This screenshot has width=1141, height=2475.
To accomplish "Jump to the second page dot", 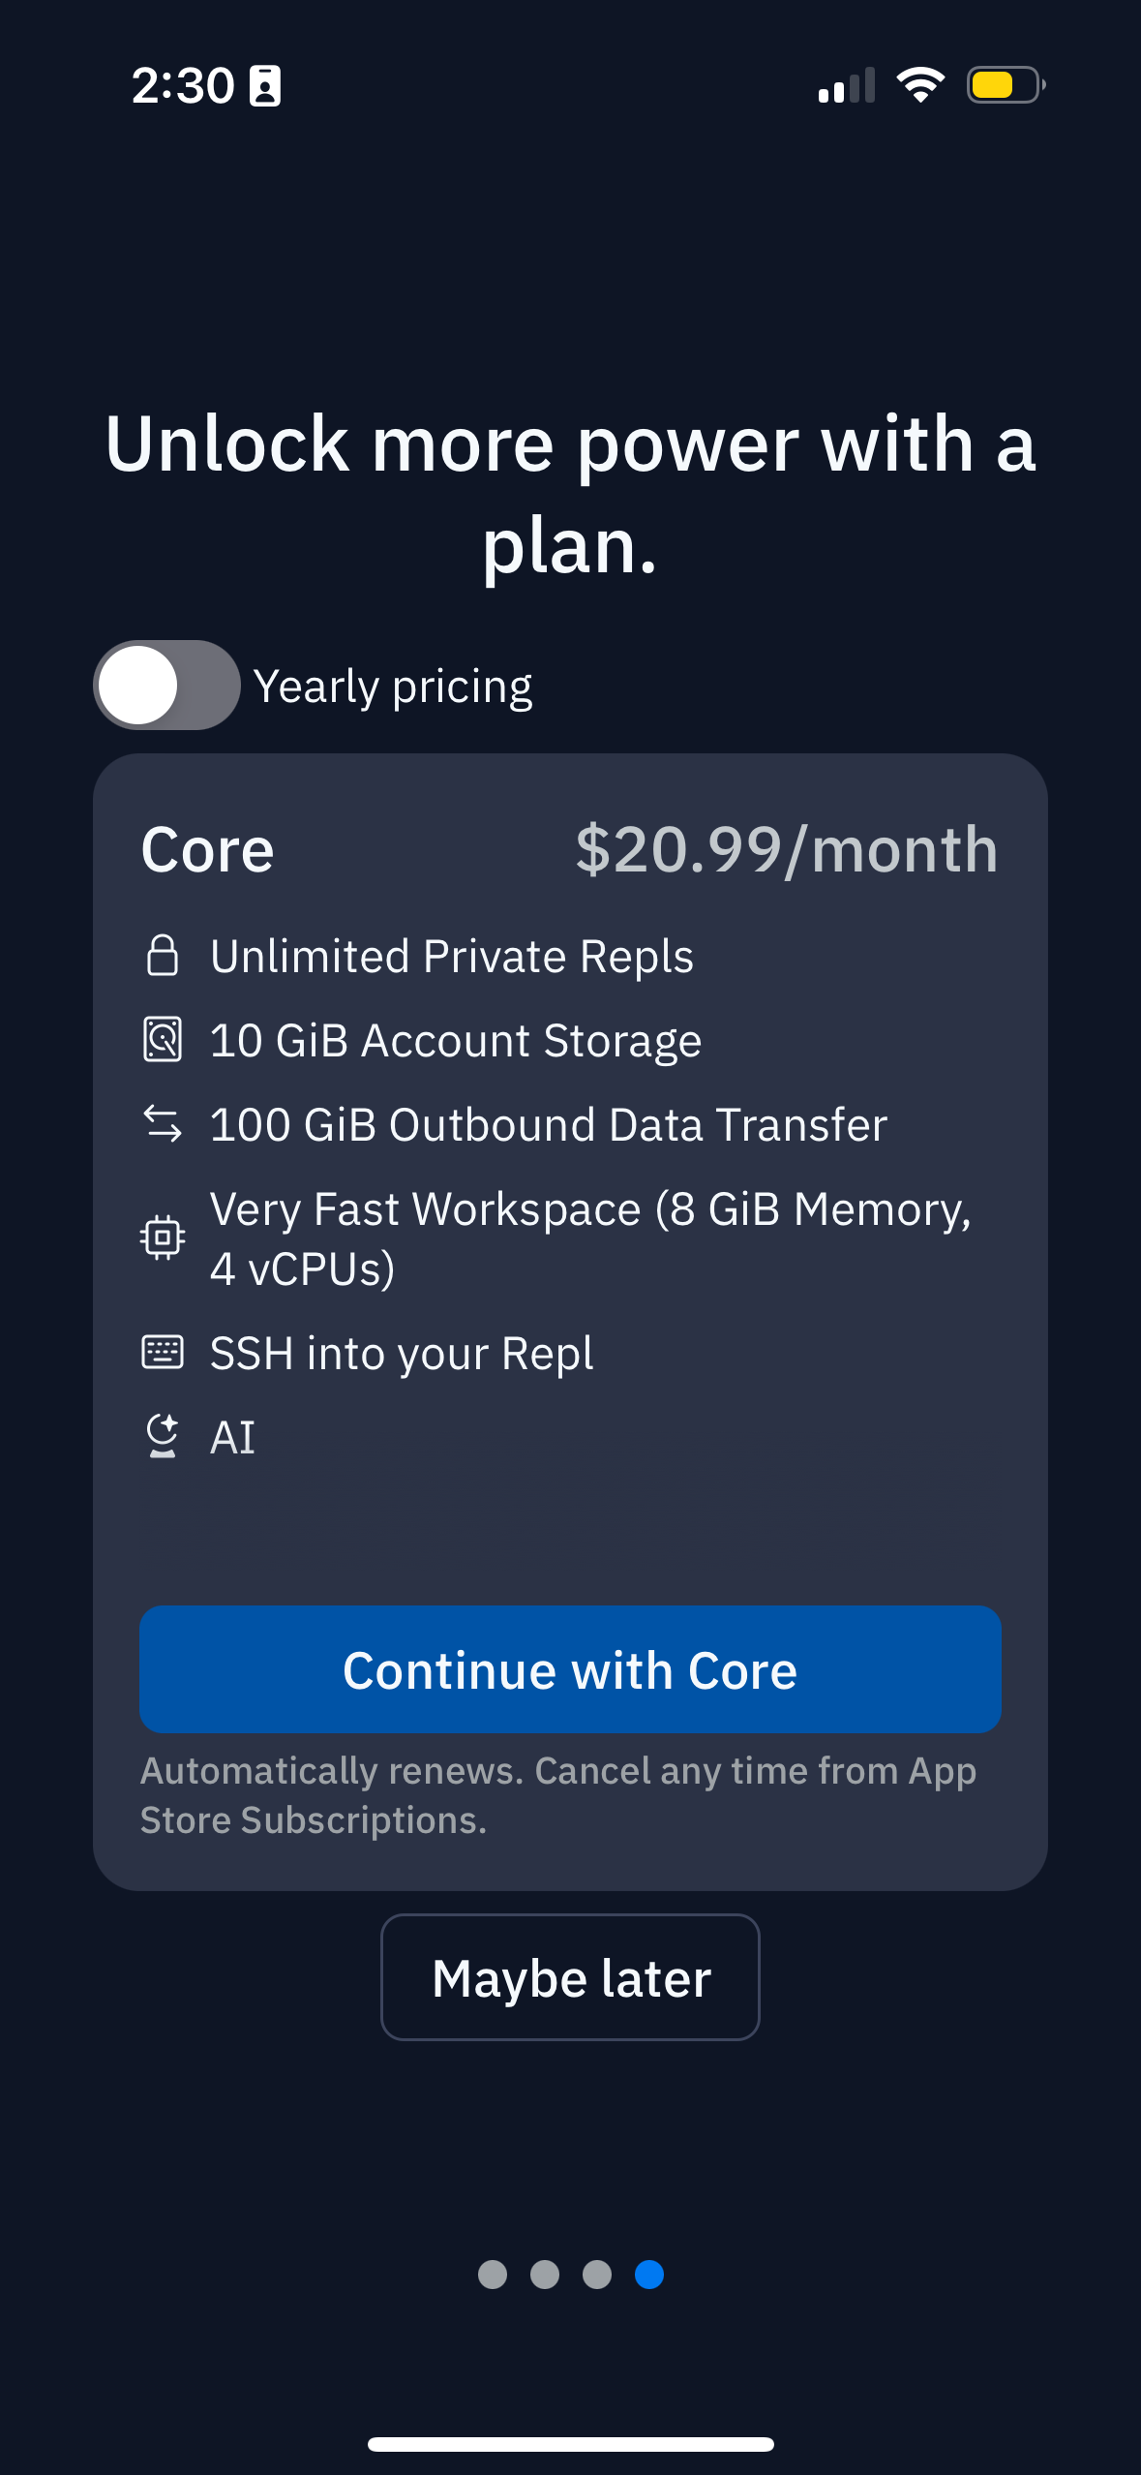I will pyautogui.click(x=545, y=2275).
